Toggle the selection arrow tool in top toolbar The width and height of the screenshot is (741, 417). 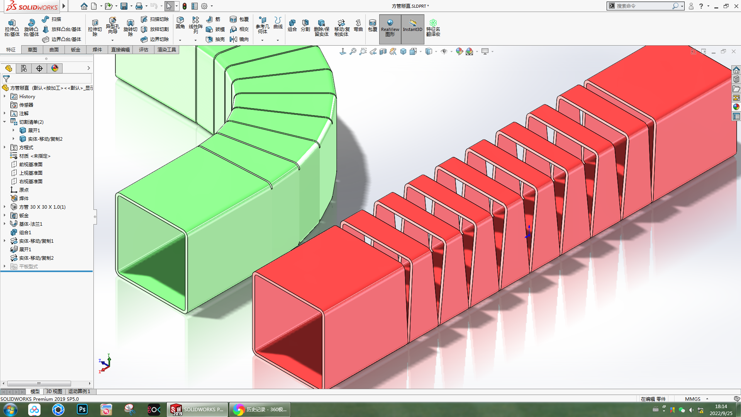tap(169, 6)
